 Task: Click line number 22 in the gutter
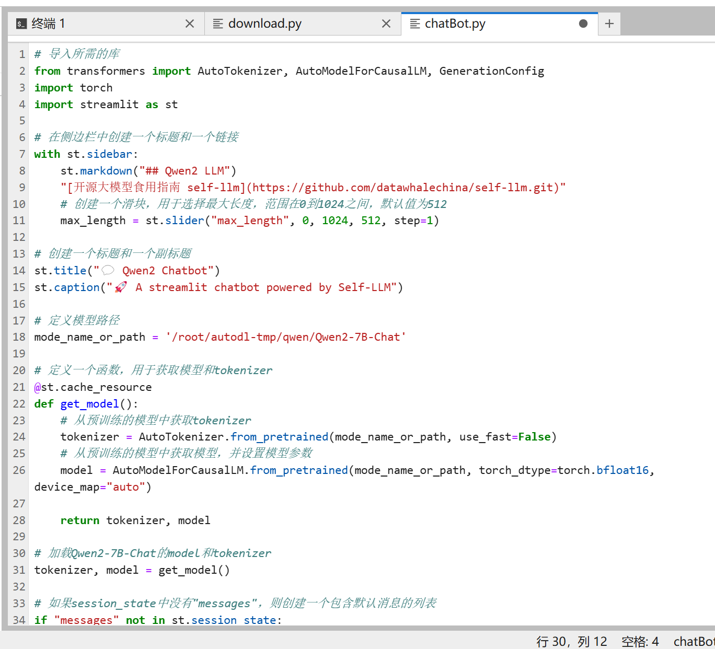pyautogui.click(x=19, y=404)
